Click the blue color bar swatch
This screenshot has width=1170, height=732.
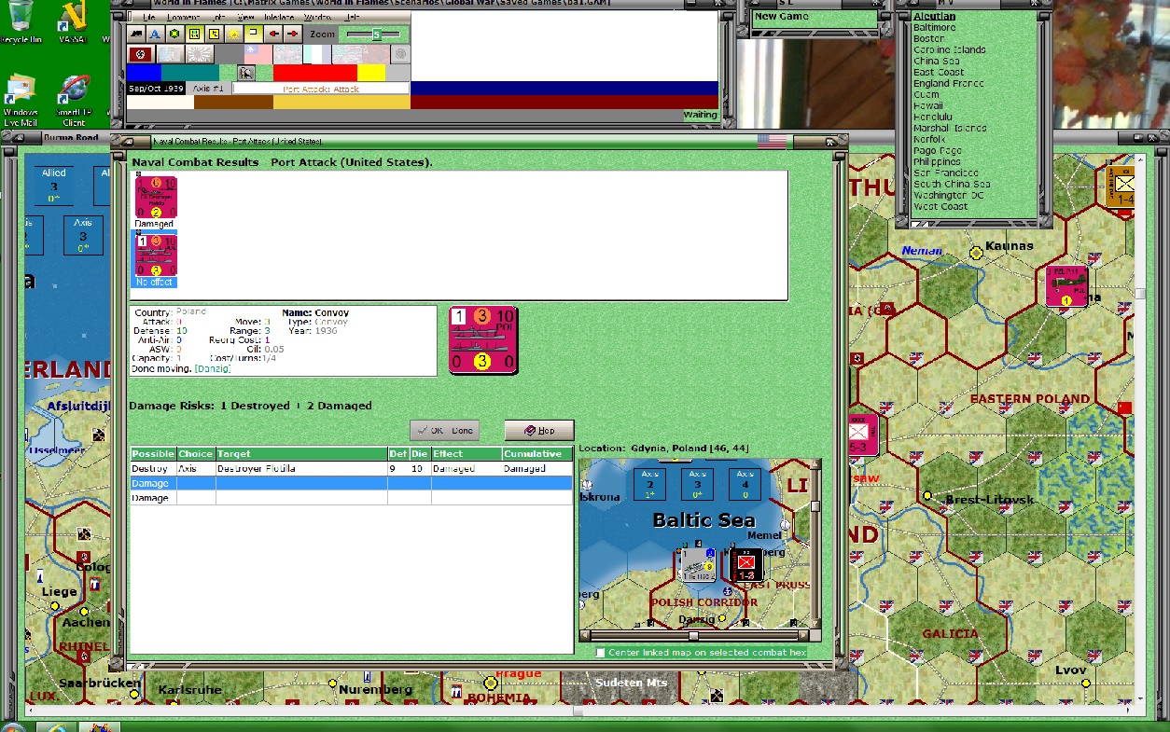point(144,72)
